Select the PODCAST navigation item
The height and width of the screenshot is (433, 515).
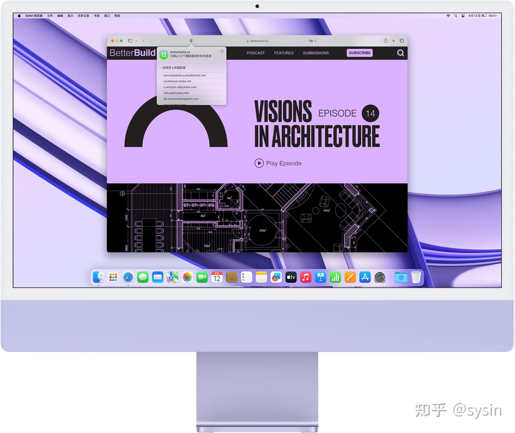[x=255, y=53]
